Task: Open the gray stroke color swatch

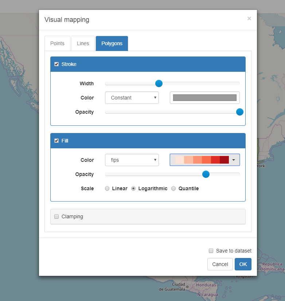Action: pos(205,98)
